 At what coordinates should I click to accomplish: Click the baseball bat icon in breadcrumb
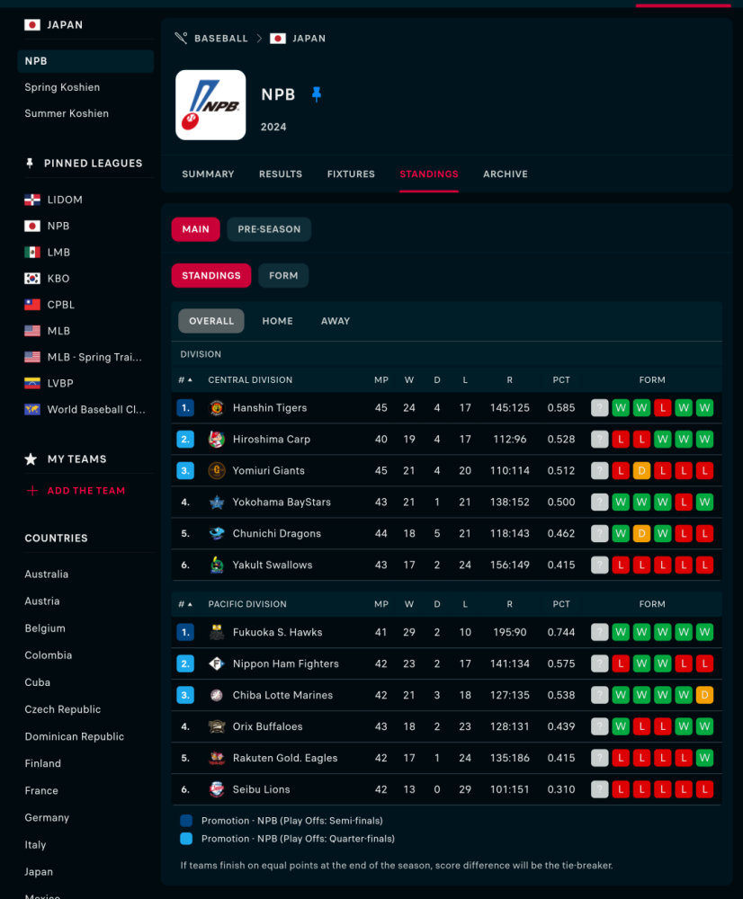tap(182, 39)
